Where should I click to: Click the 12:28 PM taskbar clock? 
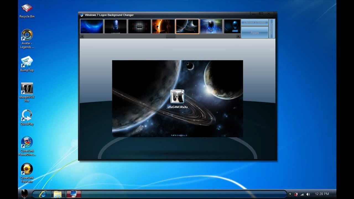pos(322,194)
